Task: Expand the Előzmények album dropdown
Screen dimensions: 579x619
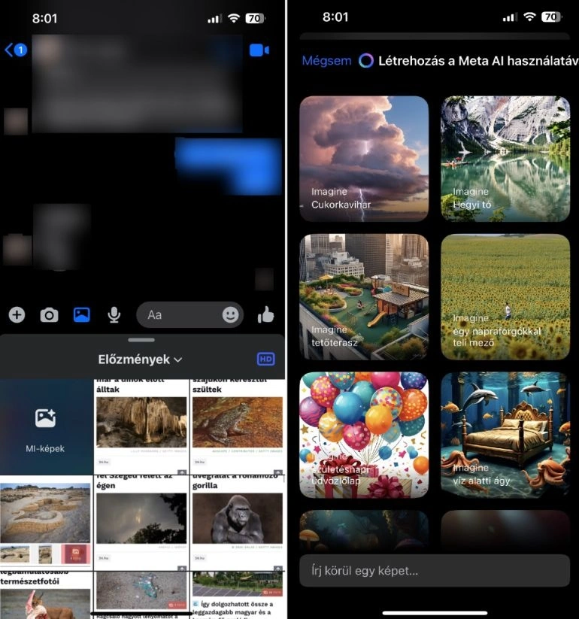Action: tap(141, 360)
